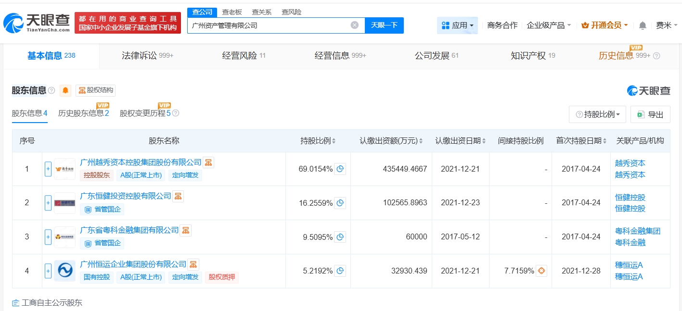Image resolution: width=682 pixels, height=311 pixels.
Task: Clear the search box with the X icon
Action: pyautogui.click(x=354, y=25)
